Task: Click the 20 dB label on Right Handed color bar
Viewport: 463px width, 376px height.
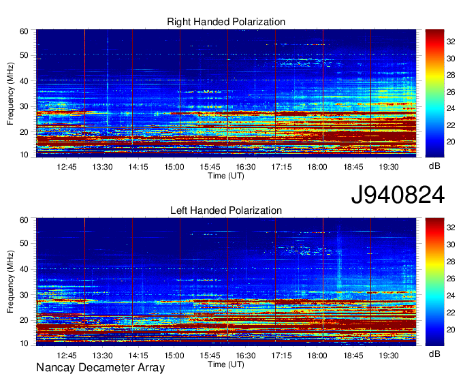Action: (x=451, y=142)
